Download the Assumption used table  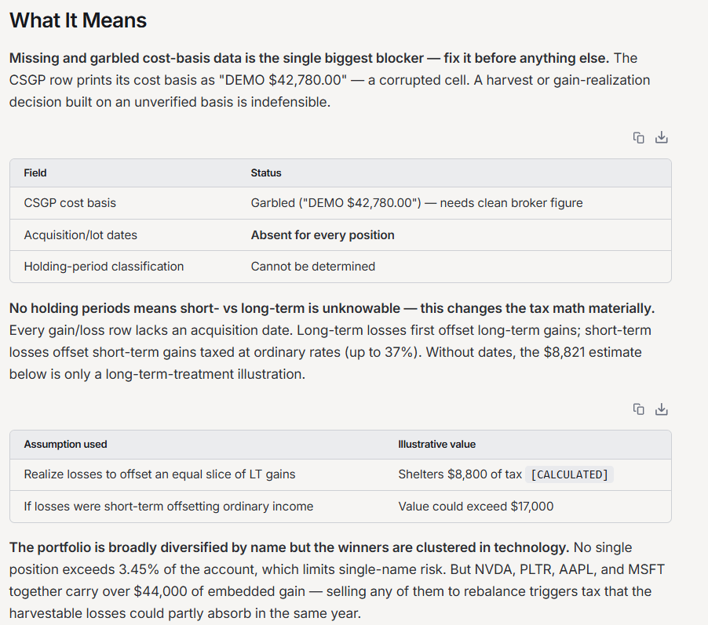click(x=661, y=409)
